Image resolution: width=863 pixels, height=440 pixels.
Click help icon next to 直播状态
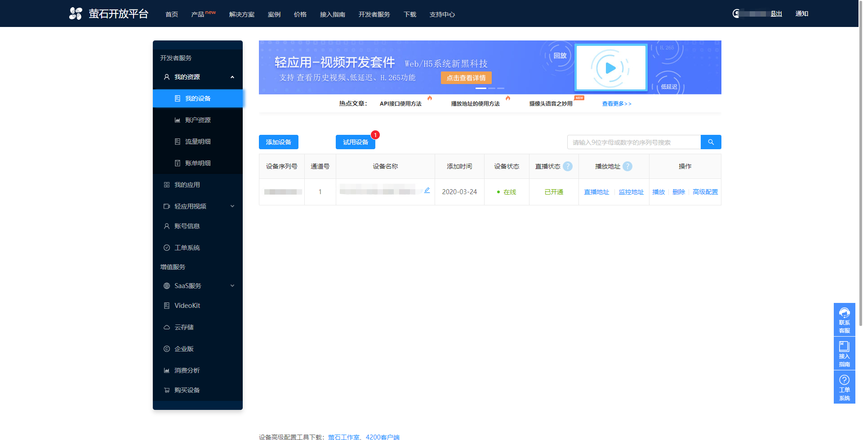pos(568,166)
